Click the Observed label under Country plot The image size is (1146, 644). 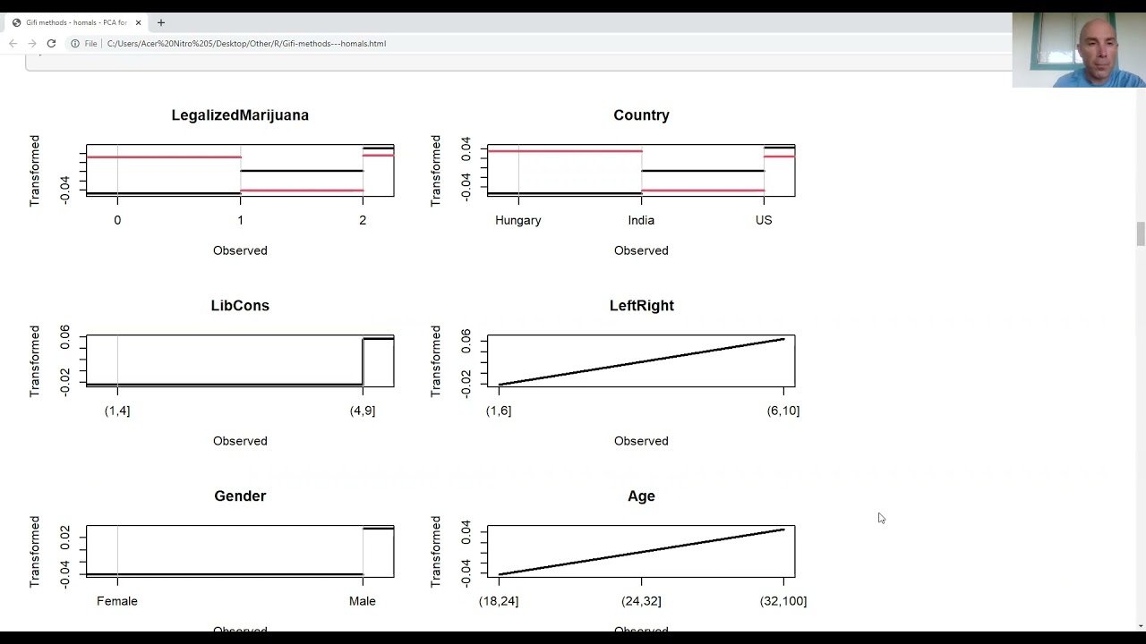(x=641, y=250)
